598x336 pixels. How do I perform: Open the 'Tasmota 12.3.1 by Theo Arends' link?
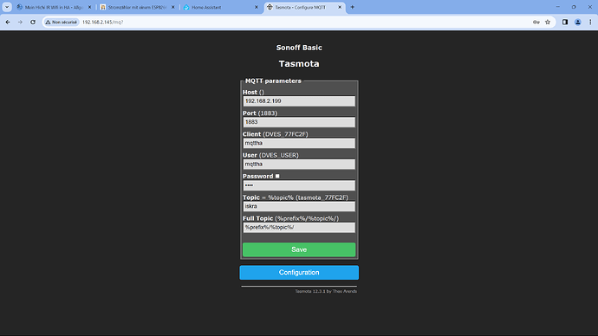pos(326,291)
